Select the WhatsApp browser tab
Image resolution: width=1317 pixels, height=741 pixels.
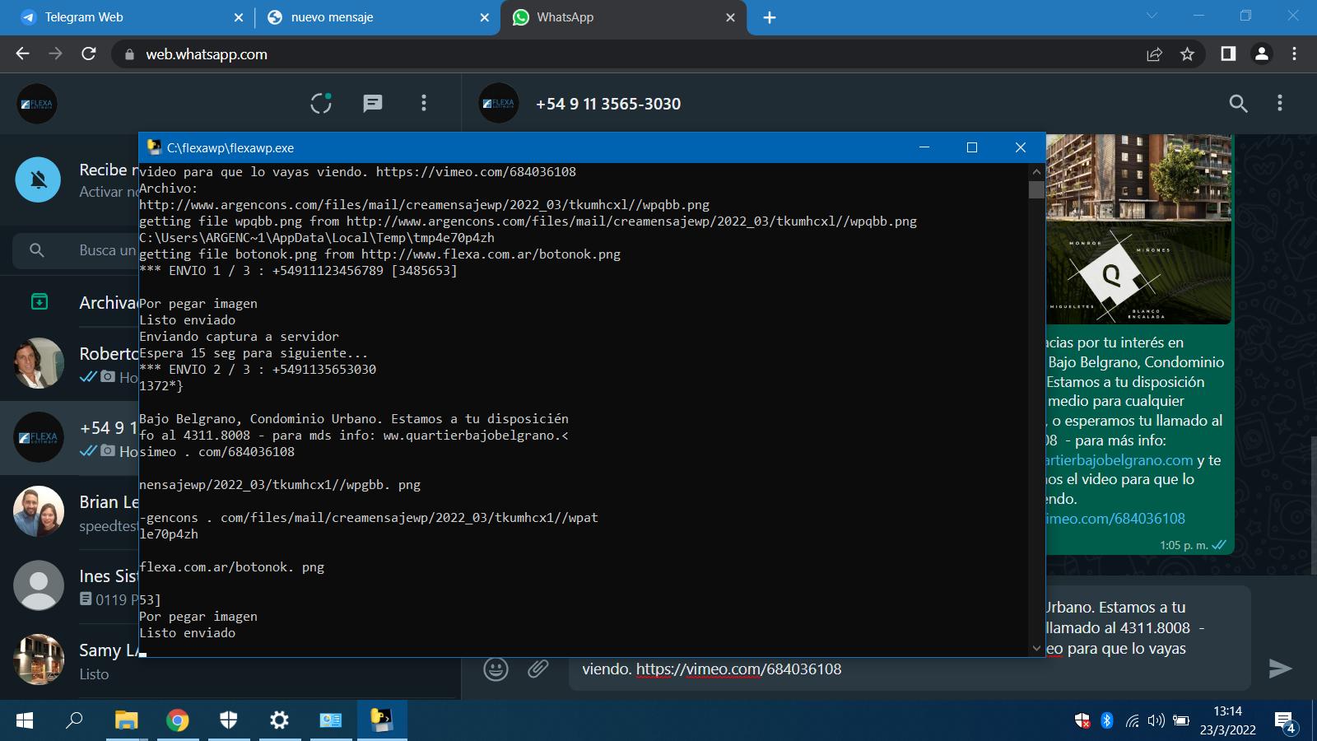tap(623, 17)
